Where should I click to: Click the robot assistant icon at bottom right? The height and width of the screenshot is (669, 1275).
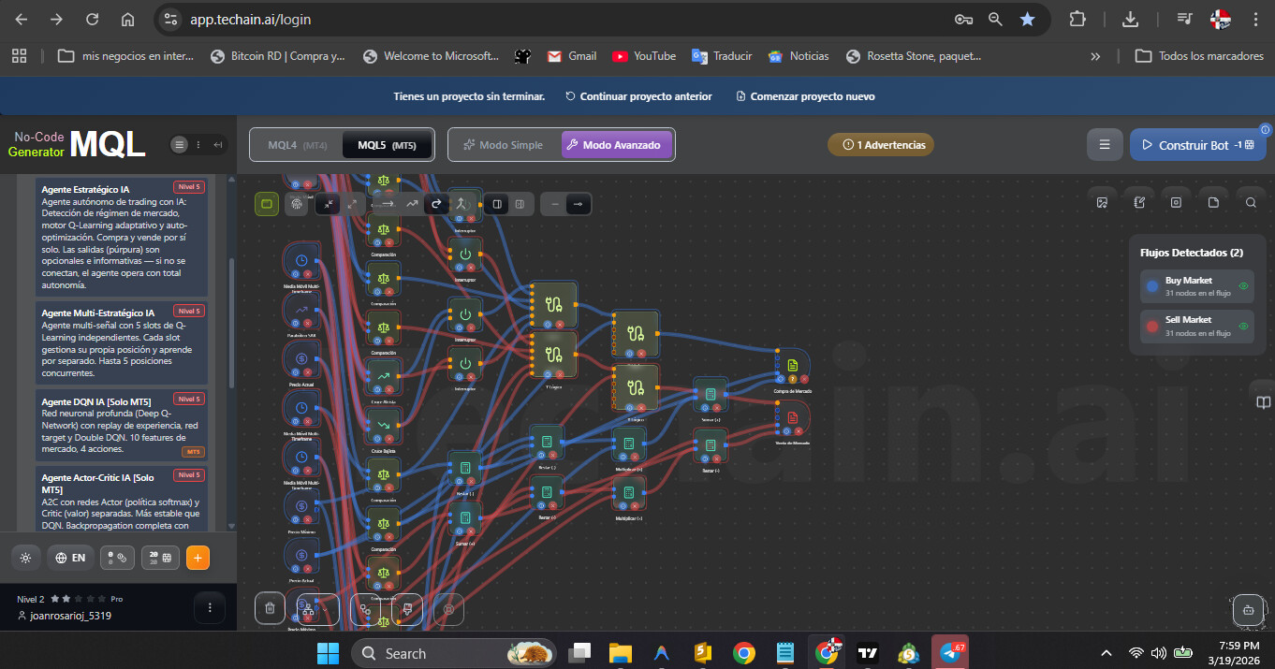[1248, 609]
